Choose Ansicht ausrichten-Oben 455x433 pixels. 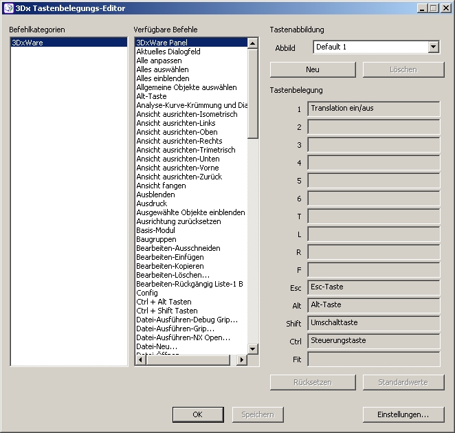(x=191, y=132)
